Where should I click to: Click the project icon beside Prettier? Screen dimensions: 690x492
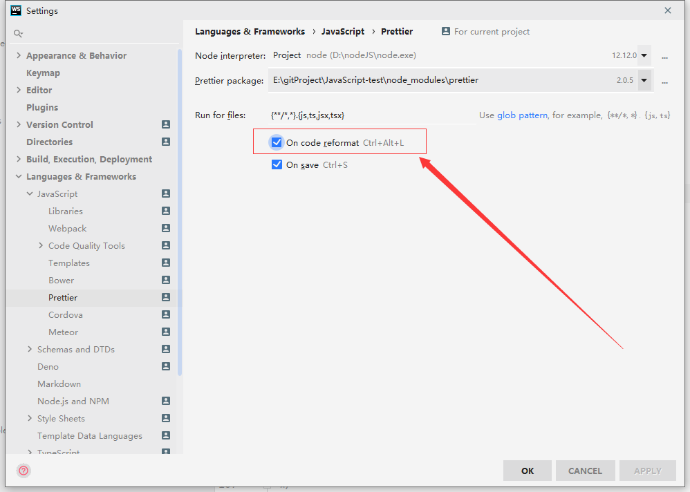pyautogui.click(x=166, y=297)
